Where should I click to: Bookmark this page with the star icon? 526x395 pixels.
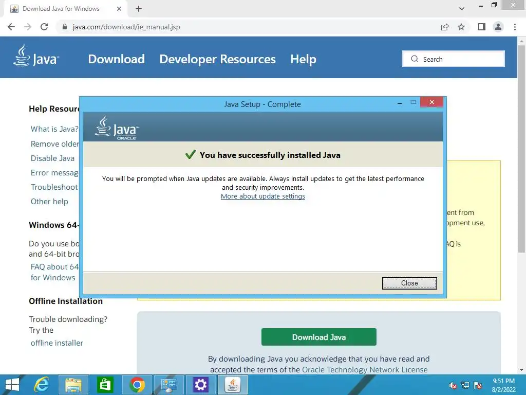click(x=461, y=27)
